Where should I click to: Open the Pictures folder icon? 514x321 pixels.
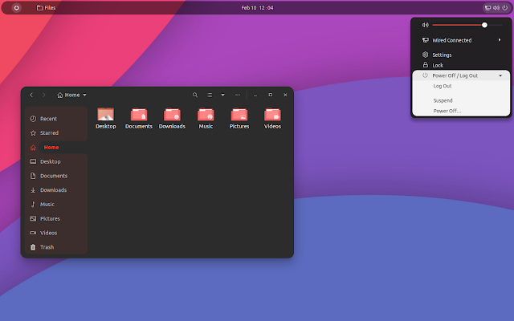coord(239,118)
